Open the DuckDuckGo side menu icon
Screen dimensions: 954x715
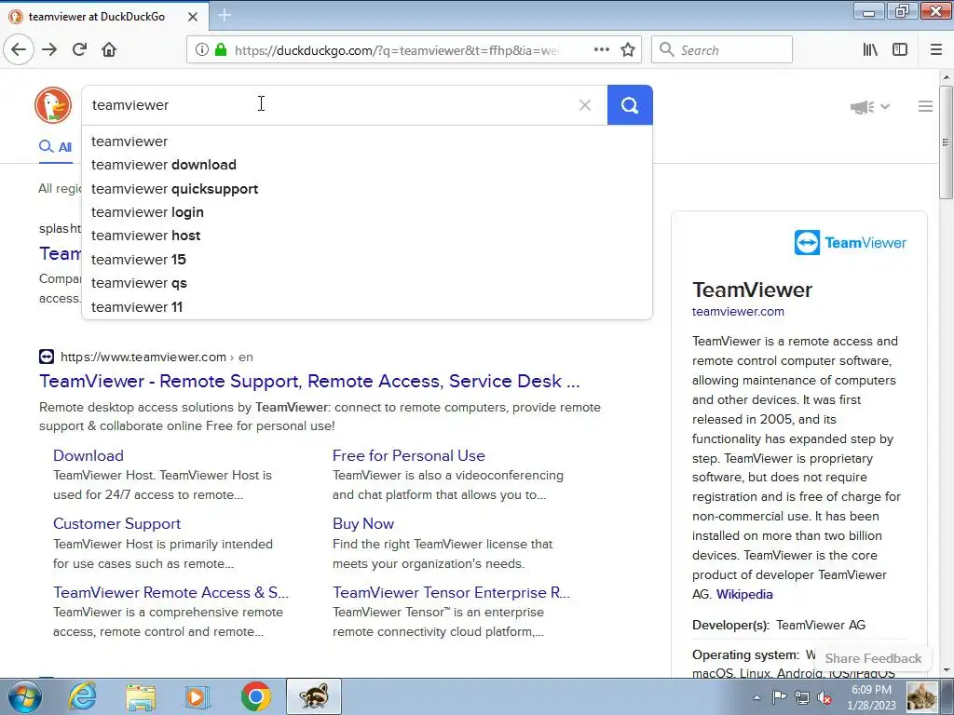(x=925, y=106)
